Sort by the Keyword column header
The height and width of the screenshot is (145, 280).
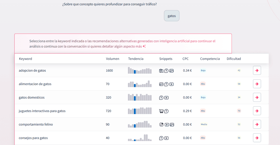coord(25,59)
